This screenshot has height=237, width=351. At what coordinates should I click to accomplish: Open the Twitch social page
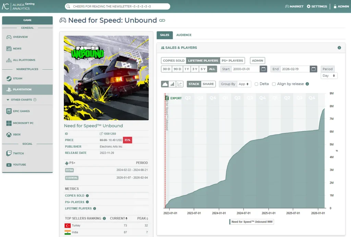18,154
